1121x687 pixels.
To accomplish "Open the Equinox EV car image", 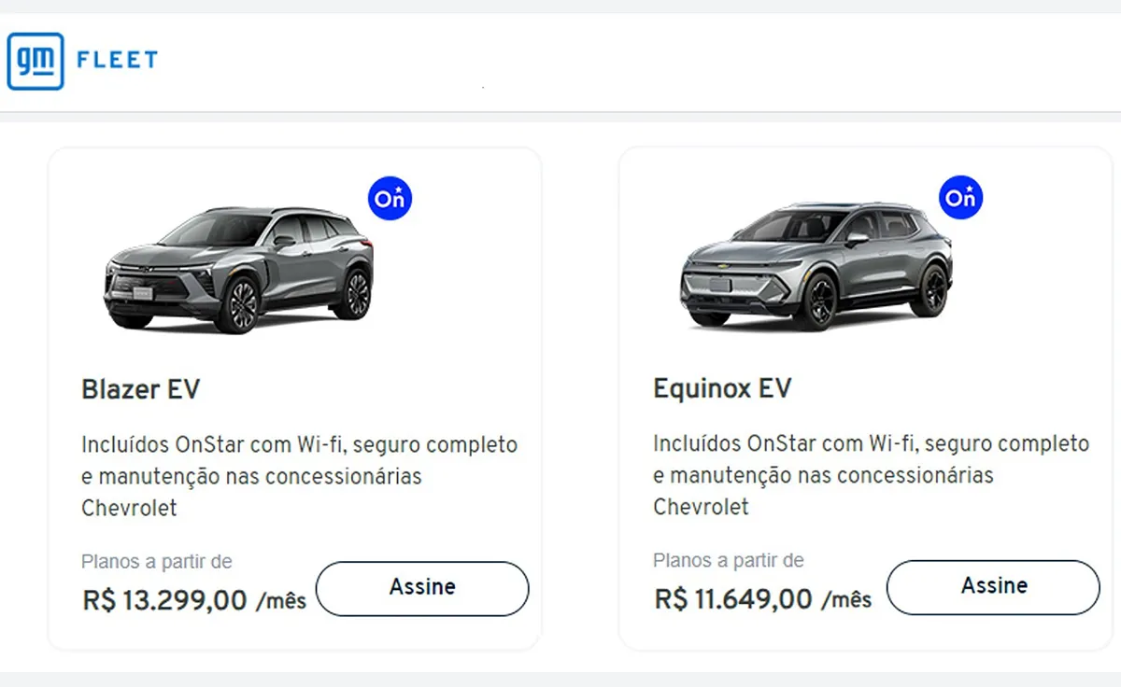I will pyautogui.click(x=816, y=265).
